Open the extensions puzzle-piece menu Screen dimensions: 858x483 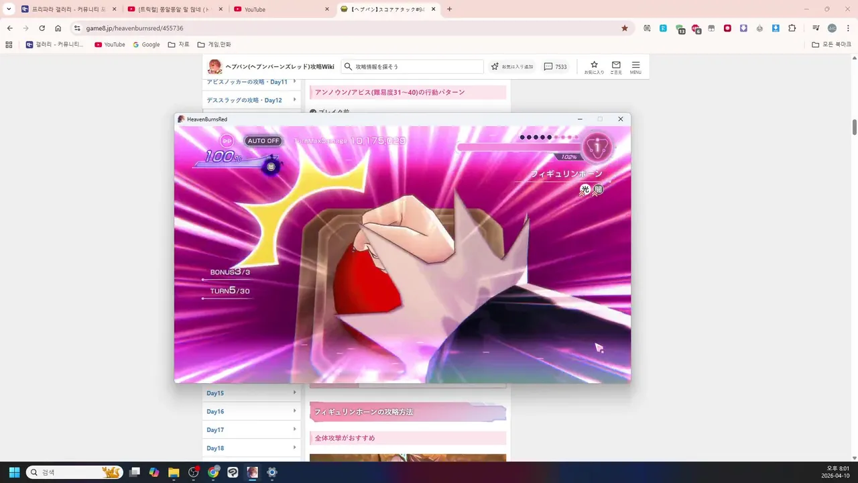click(x=792, y=28)
